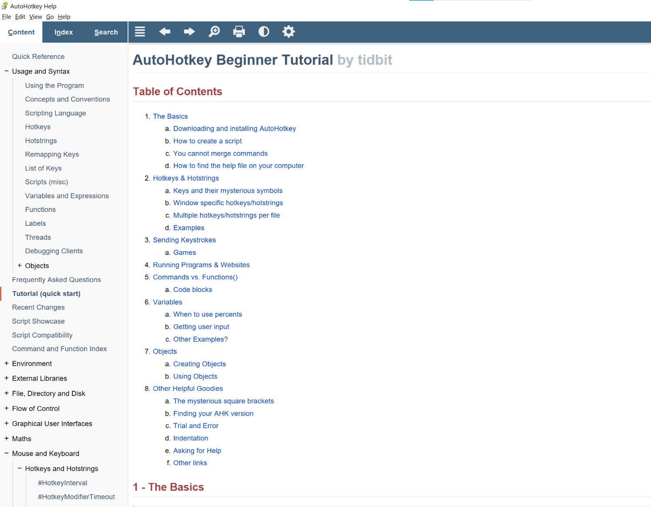Go forward using the right arrow icon

point(189,32)
